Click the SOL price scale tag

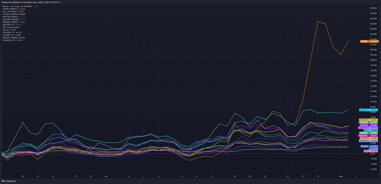[x=371, y=130]
